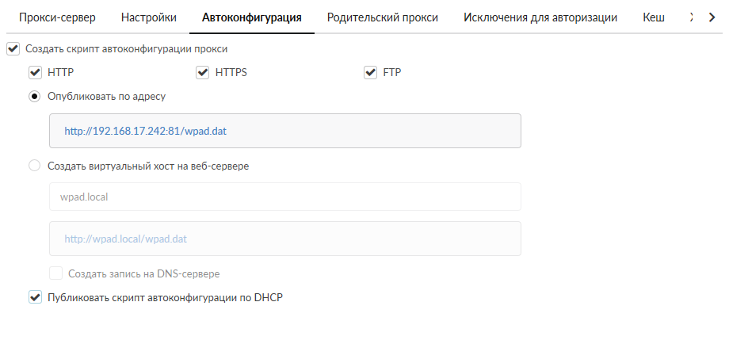Screen dimensions: 729x344
Task: Click the HTTPS label text
Action: [231, 73]
